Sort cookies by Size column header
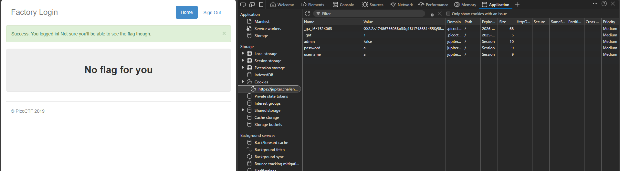The image size is (620, 171). click(506, 22)
